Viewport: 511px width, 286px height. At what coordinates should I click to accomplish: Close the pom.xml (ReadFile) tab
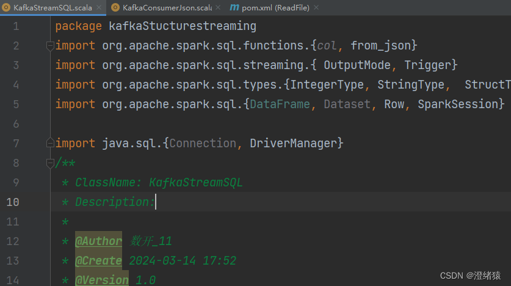[316, 7]
